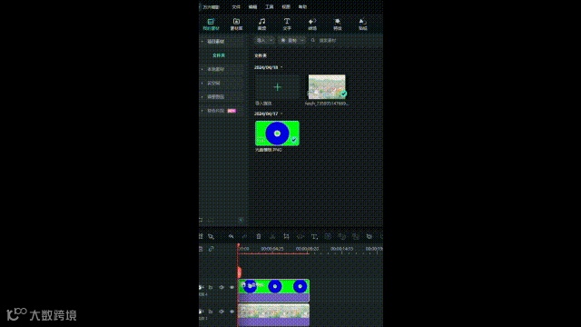581x327 pixels.
Task: Switch to the Audio tab with music note
Action: pyautogui.click(x=261, y=25)
